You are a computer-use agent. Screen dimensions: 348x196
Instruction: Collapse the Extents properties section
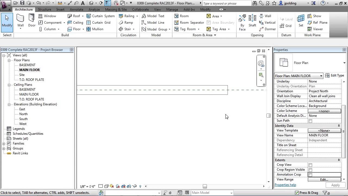(339, 160)
